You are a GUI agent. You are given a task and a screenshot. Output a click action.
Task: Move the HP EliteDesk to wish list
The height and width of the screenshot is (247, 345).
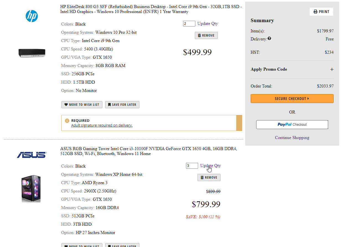click(82, 105)
